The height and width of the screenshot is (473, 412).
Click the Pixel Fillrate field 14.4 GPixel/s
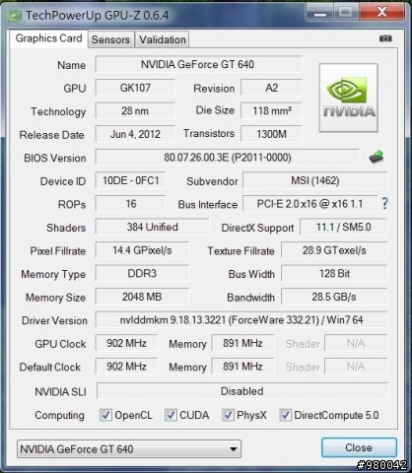point(142,250)
